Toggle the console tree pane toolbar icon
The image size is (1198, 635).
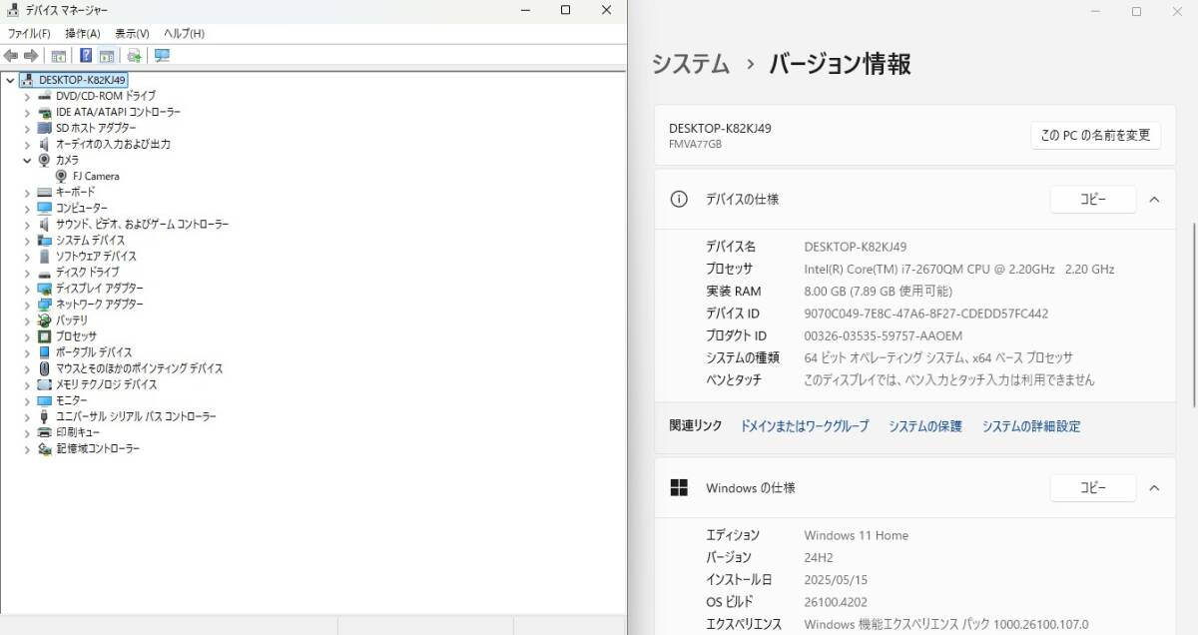(59, 56)
